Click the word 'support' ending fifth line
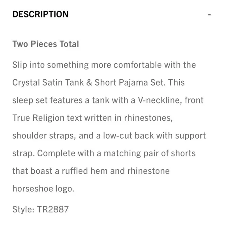 point(190,136)
